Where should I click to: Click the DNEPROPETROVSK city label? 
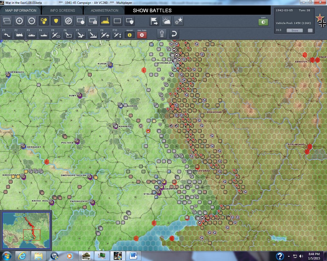point(74,175)
